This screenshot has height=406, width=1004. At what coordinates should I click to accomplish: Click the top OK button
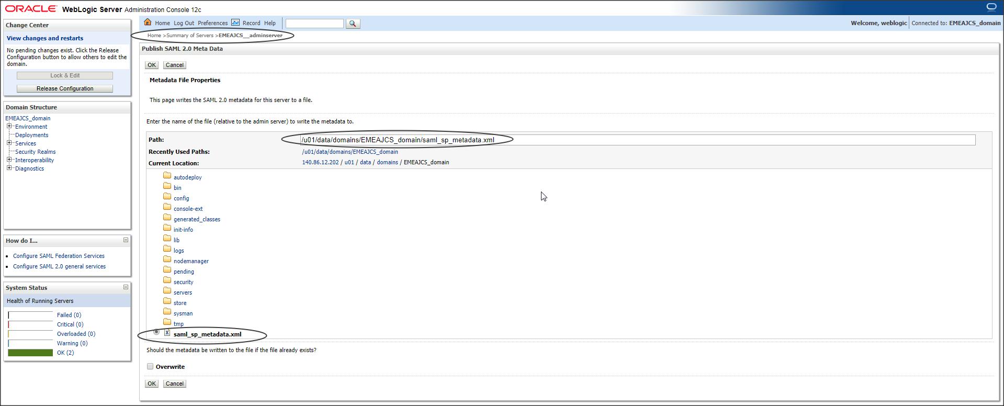pyautogui.click(x=152, y=65)
